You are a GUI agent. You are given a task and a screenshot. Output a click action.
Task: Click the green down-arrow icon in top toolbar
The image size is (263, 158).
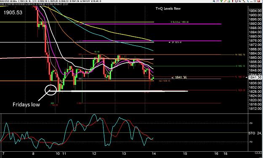click(221, 1)
